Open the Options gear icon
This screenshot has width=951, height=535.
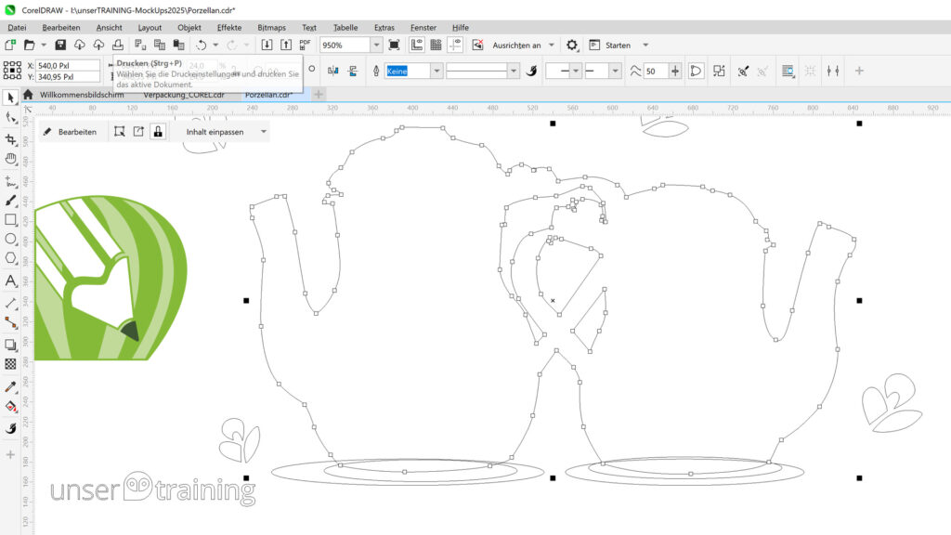[572, 45]
